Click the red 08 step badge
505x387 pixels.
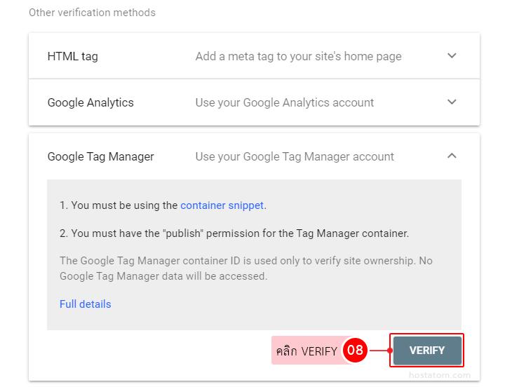click(x=356, y=351)
